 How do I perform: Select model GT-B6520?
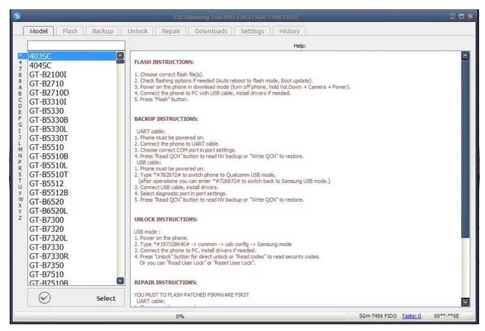tap(73, 202)
